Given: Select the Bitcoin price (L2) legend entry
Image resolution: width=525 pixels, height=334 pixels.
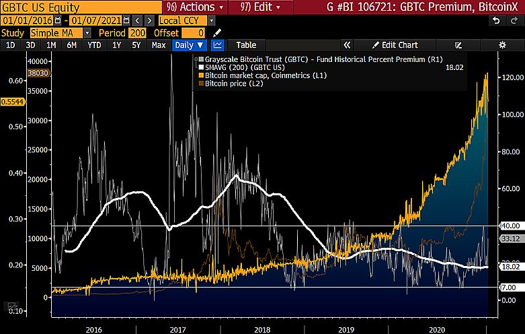Looking at the screenshot, I should click(234, 83).
